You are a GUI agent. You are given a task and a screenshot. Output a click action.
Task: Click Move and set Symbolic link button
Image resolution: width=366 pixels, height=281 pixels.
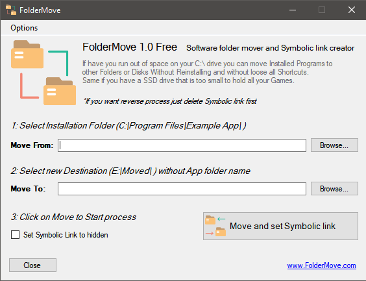[280, 226]
